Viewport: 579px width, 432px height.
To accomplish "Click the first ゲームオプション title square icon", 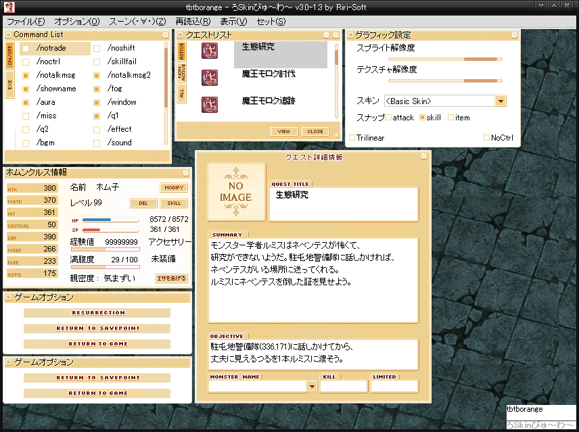I will [8, 297].
